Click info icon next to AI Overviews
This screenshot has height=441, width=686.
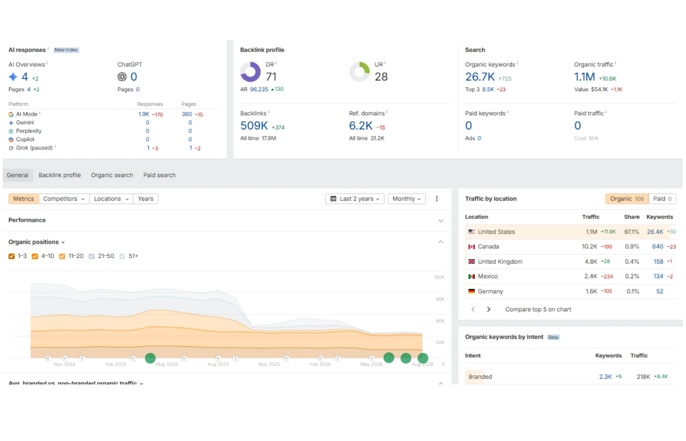click(x=47, y=63)
